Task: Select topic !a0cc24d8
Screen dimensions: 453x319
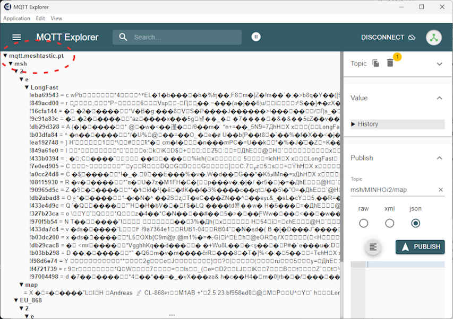Action: (185, 174)
